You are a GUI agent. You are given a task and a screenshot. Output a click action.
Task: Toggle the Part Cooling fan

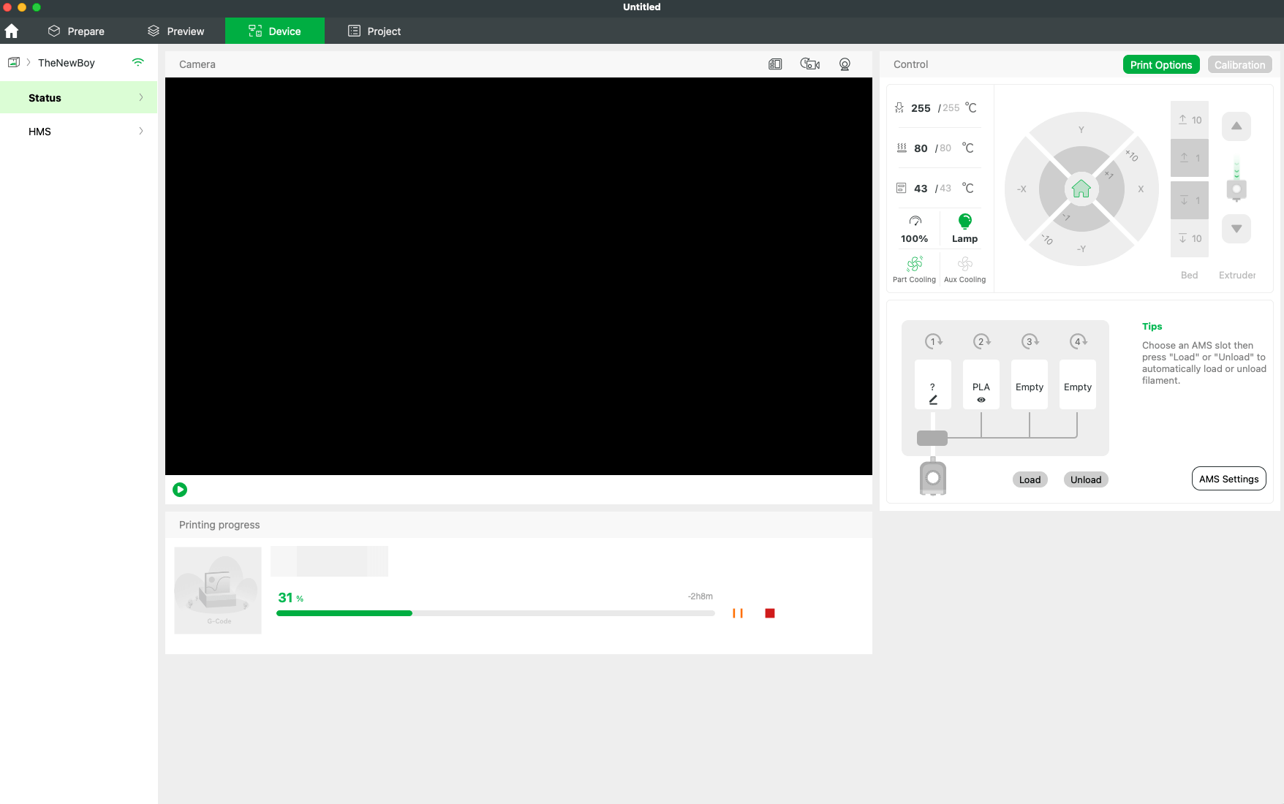914,268
